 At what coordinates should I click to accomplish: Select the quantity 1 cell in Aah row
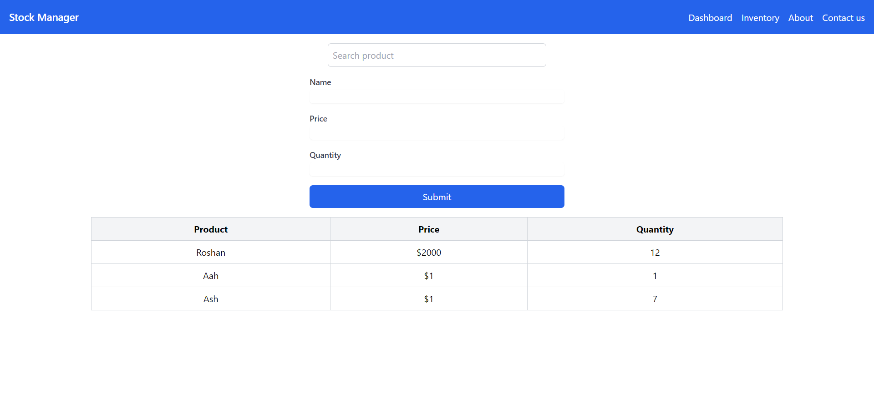pyautogui.click(x=655, y=275)
